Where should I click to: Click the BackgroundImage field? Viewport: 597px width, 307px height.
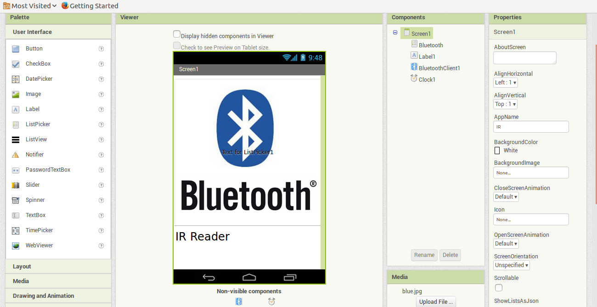point(531,173)
